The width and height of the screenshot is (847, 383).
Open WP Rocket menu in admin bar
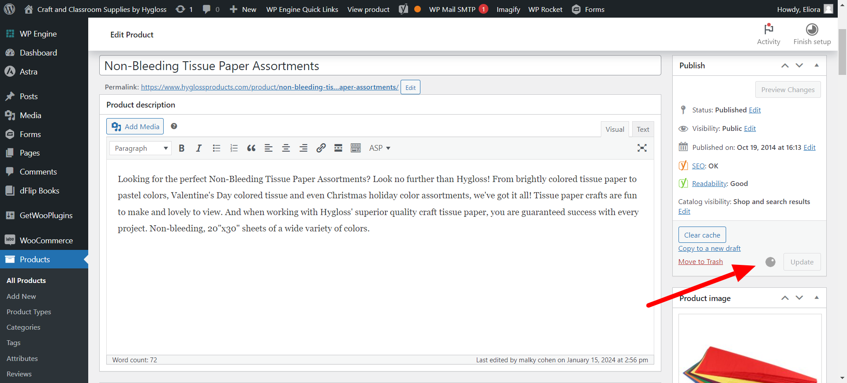coord(545,9)
